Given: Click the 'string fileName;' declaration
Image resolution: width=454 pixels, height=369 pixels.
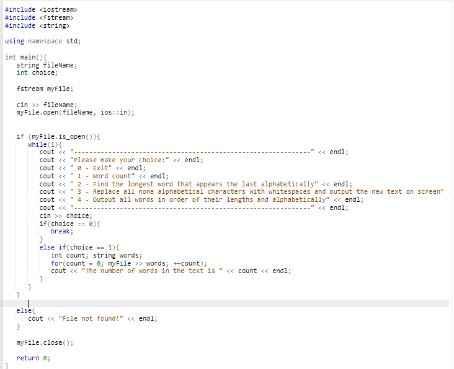Looking at the screenshot, I should coord(47,65).
